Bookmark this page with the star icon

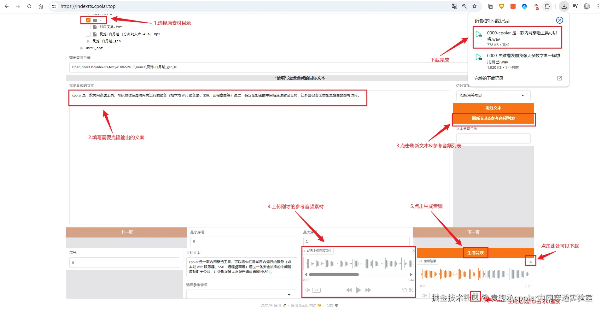(475, 6)
